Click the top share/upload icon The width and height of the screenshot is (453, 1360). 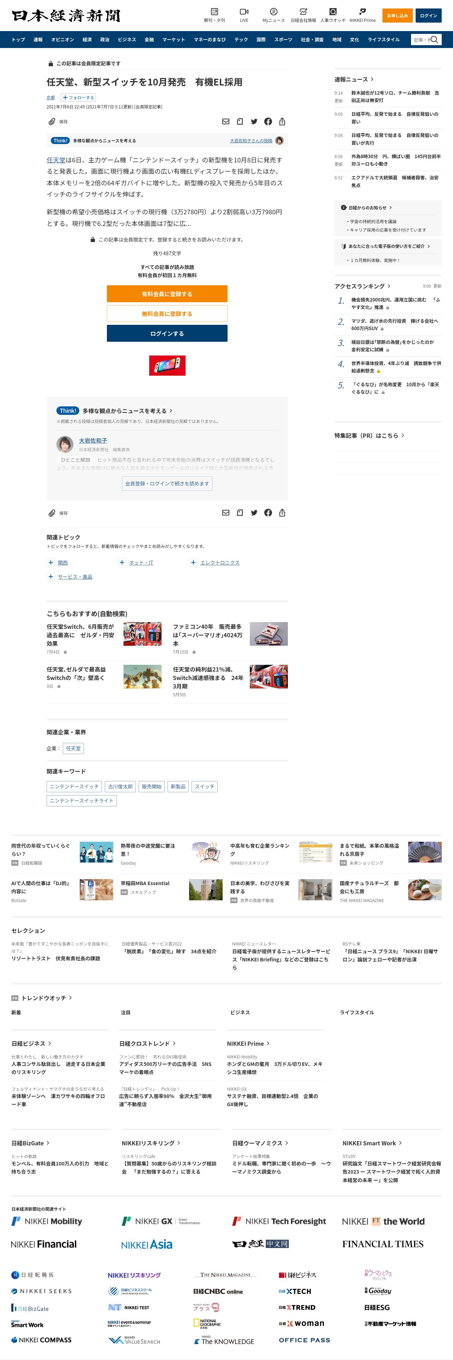(x=282, y=121)
